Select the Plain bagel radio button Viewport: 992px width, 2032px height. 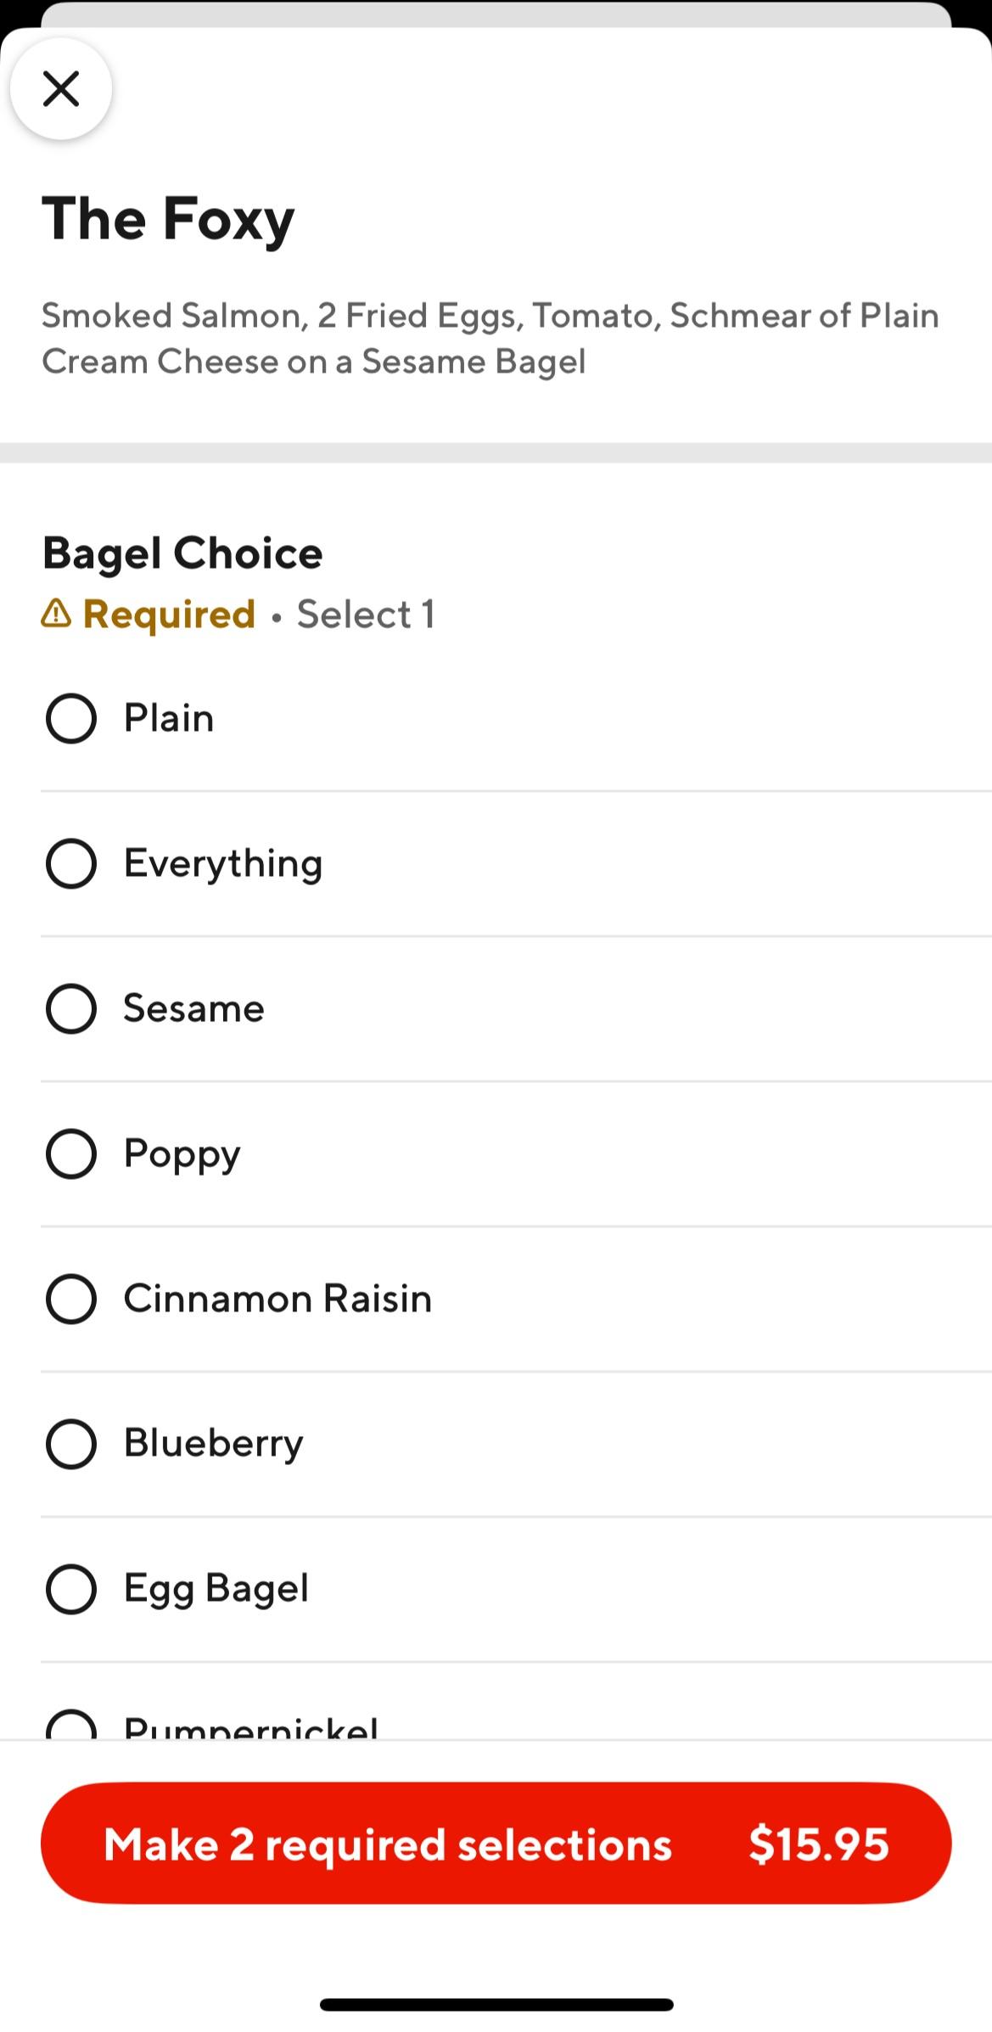click(71, 718)
